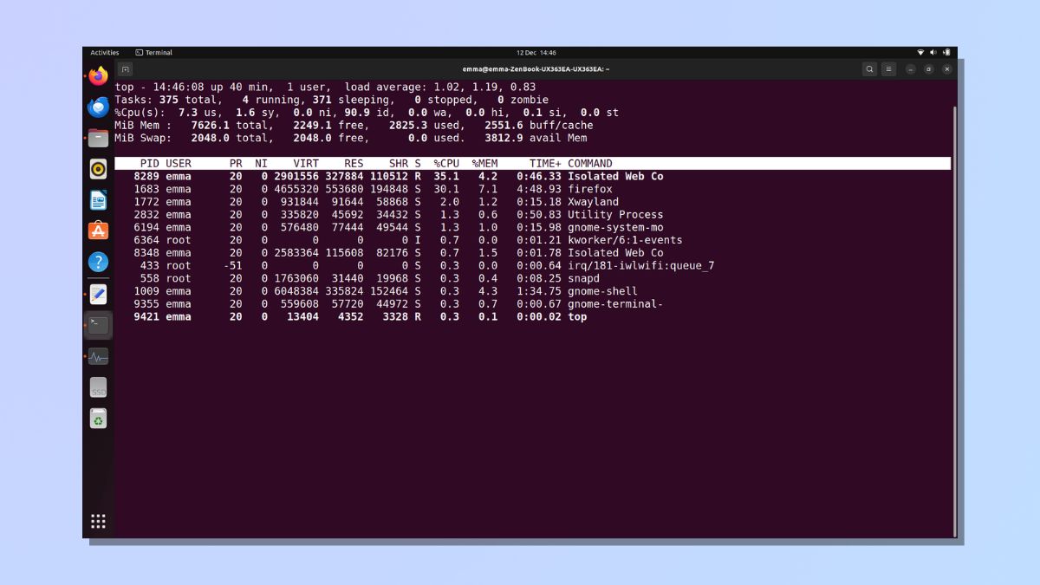Open Firefox from the dock
The width and height of the screenshot is (1040, 585).
click(99, 76)
